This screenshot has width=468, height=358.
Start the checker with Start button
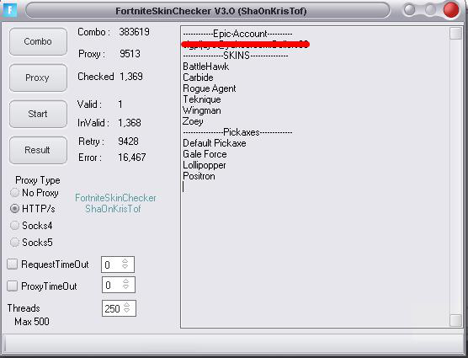click(38, 114)
